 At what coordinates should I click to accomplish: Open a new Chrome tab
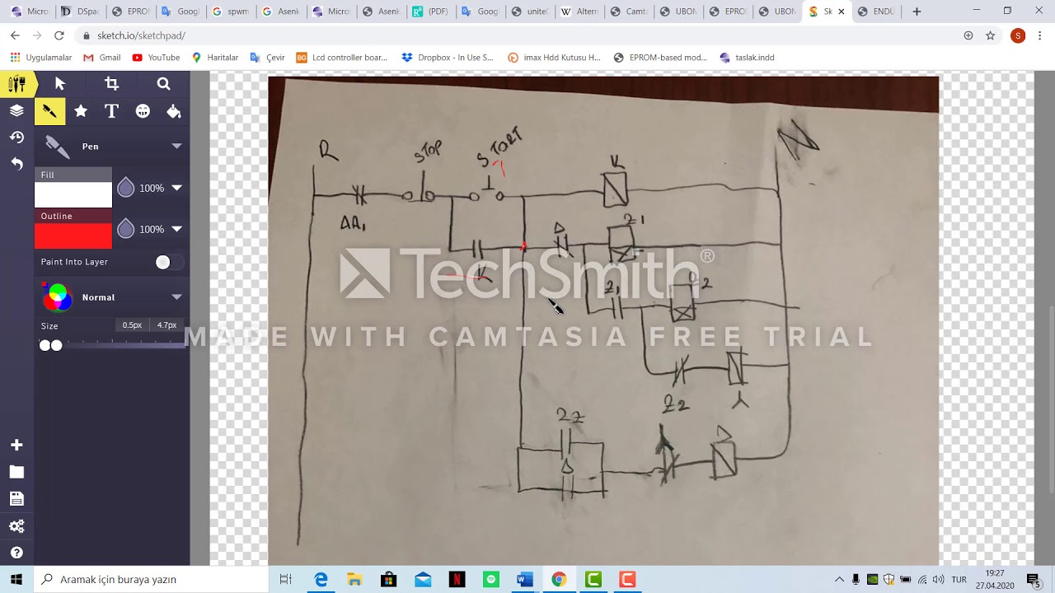pyautogui.click(x=917, y=12)
